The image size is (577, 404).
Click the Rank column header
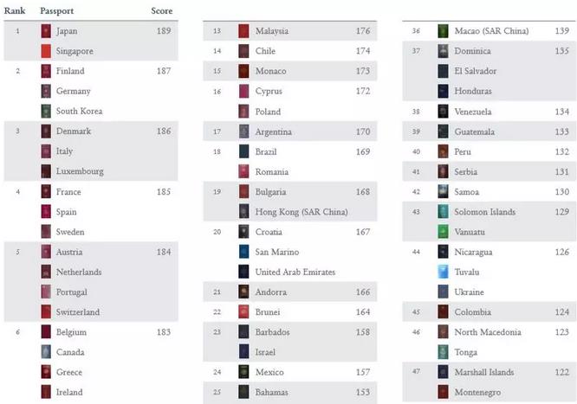click(15, 10)
